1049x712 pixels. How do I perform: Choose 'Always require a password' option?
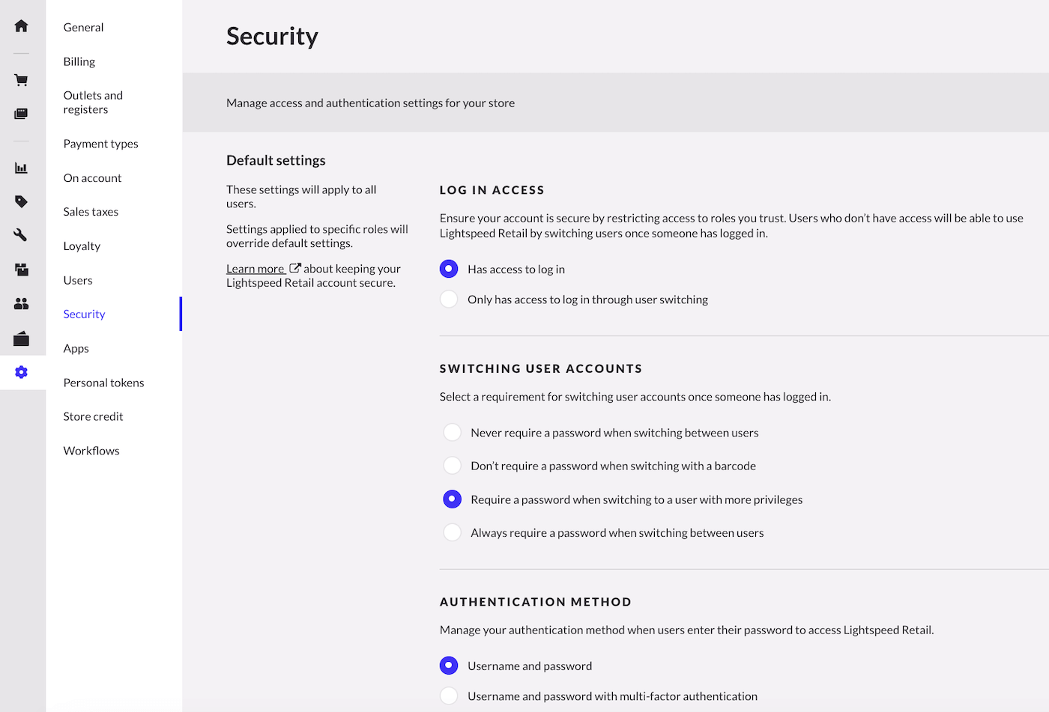coord(452,533)
